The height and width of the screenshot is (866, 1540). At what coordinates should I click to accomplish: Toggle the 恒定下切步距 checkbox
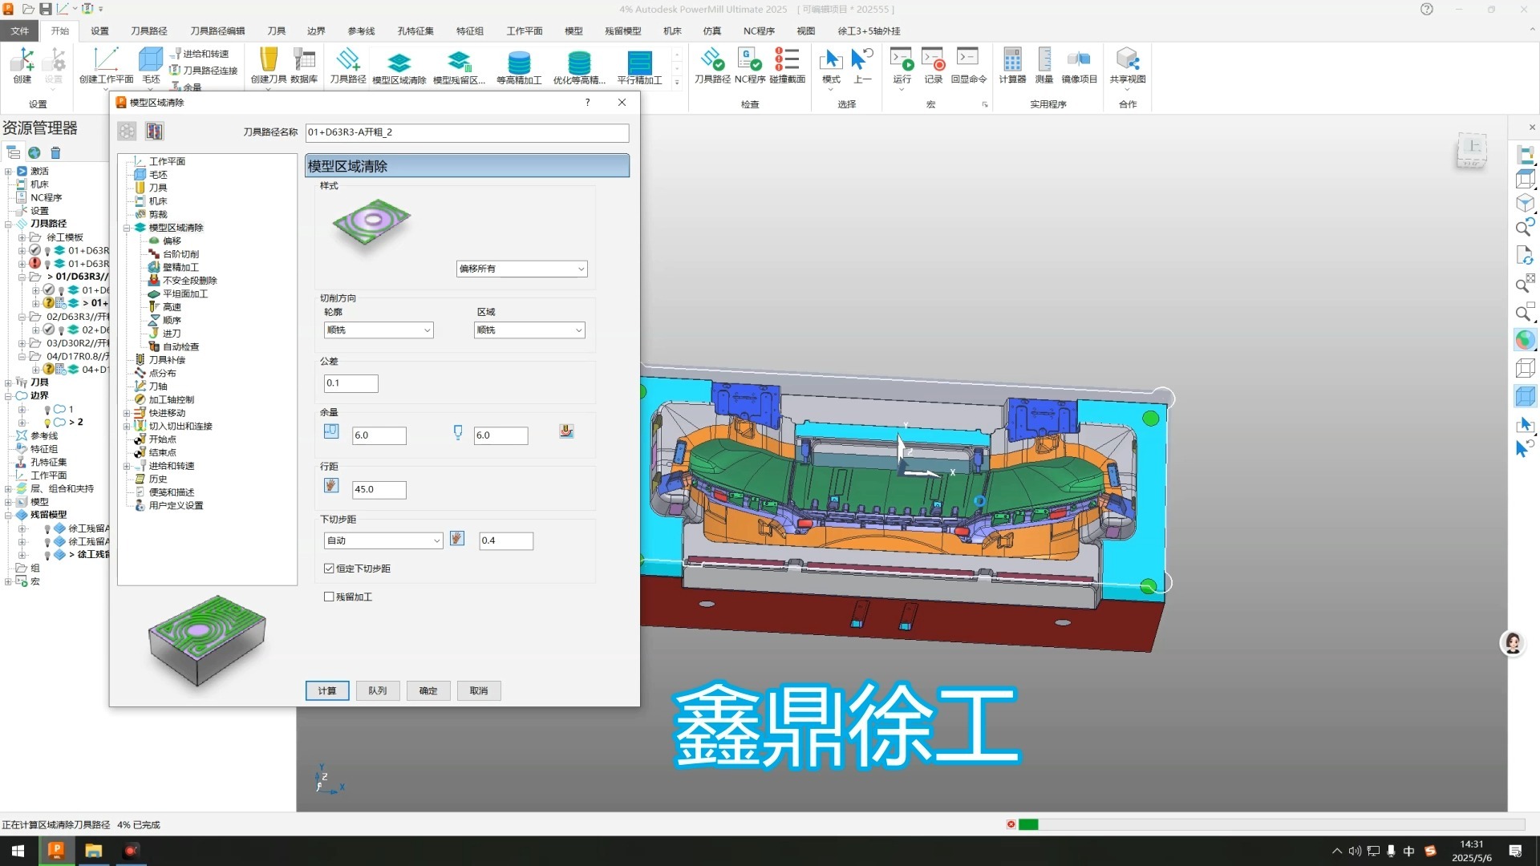329,569
